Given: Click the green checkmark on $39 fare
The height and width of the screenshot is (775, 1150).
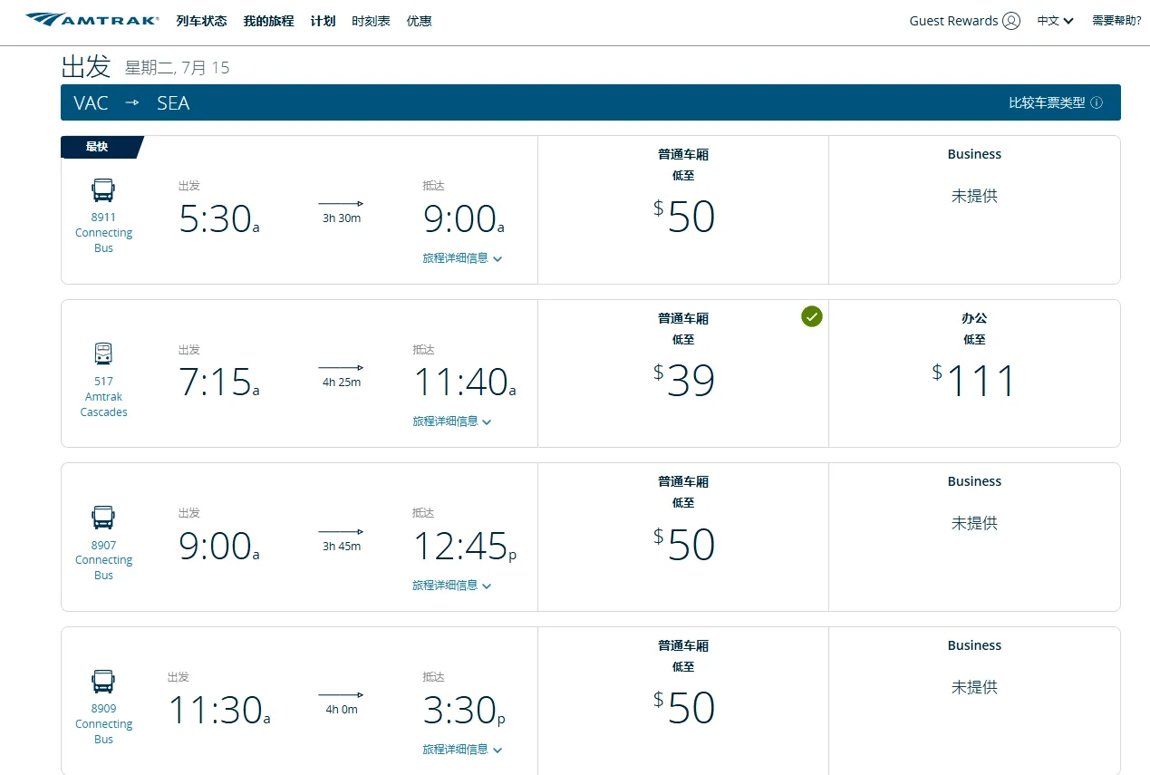Looking at the screenshot, I should pos(812,316).
